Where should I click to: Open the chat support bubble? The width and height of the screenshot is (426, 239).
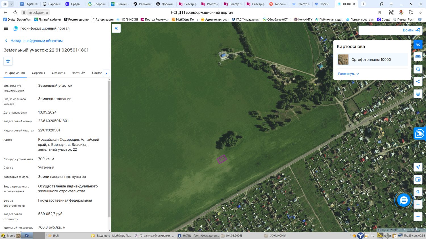click(404, 200)
